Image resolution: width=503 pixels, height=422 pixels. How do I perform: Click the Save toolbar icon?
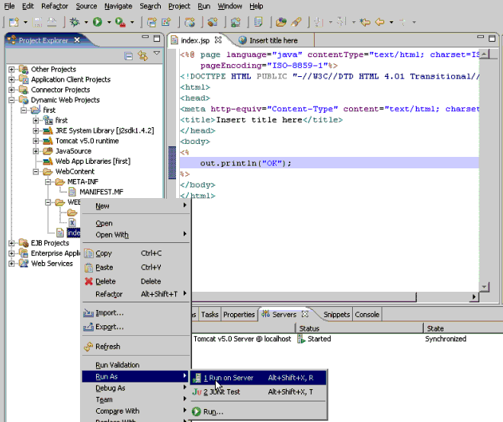click(38, 22)
